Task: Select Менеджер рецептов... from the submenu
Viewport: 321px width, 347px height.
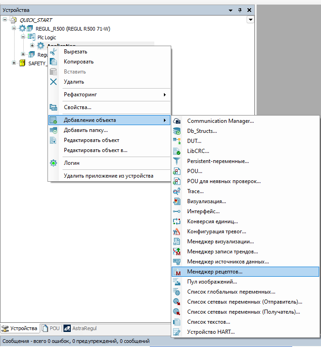Action: click(215, 272)
